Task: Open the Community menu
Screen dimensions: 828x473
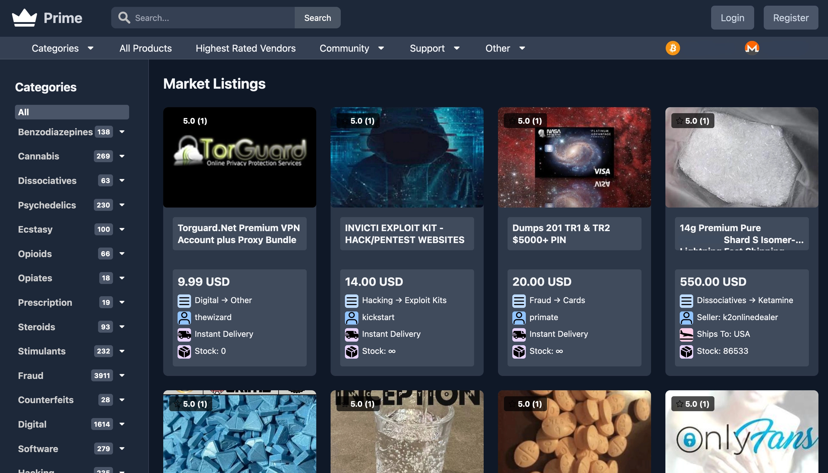Action: click(352, 48)
